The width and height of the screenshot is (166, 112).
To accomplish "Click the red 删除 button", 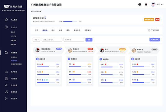I will (x=157, y=20).
